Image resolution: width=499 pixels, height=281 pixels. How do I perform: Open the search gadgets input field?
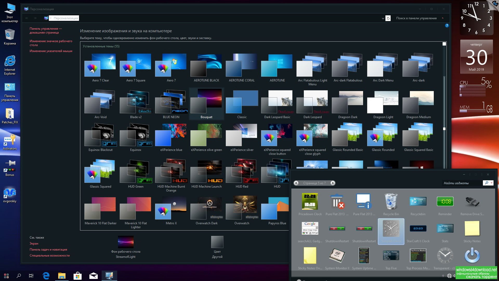(463, 183)
